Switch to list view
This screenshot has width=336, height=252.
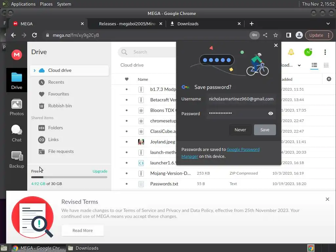coord(314,65)
